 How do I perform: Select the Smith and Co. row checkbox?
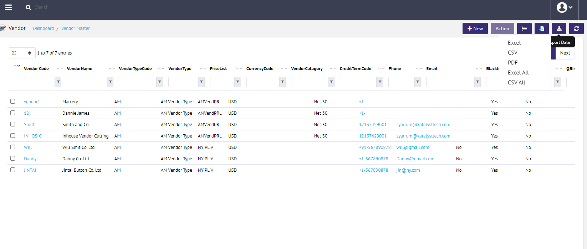tap(13, 124)
